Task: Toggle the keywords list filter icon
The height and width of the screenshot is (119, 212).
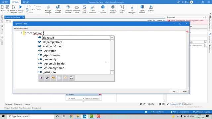Action: click(x=72, y=78)
